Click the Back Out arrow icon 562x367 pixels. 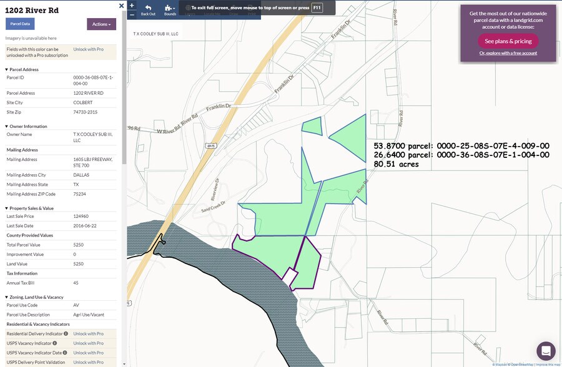tap(148, 8)
